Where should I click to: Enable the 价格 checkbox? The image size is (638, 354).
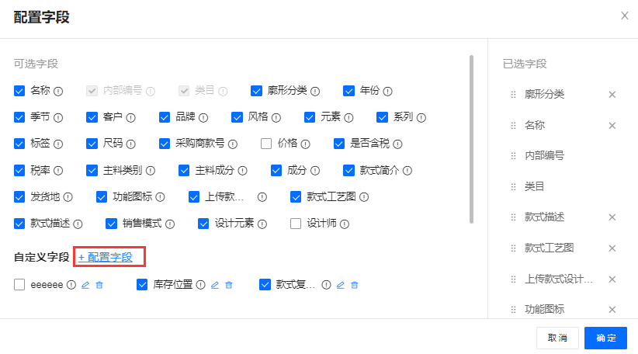[266, 144]
